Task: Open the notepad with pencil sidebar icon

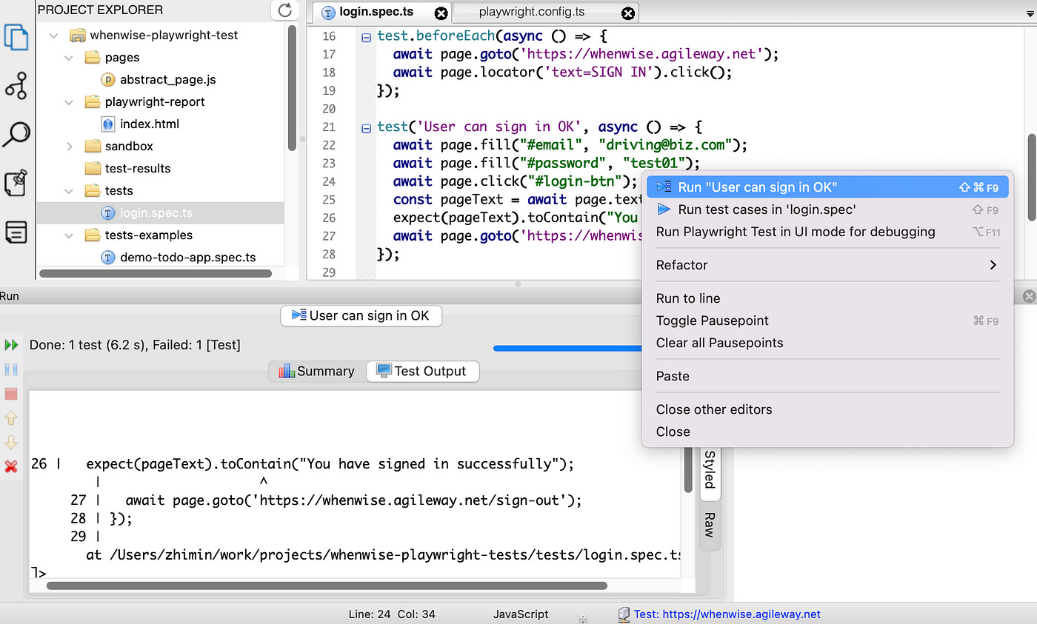Action: [x=16, y=183]
